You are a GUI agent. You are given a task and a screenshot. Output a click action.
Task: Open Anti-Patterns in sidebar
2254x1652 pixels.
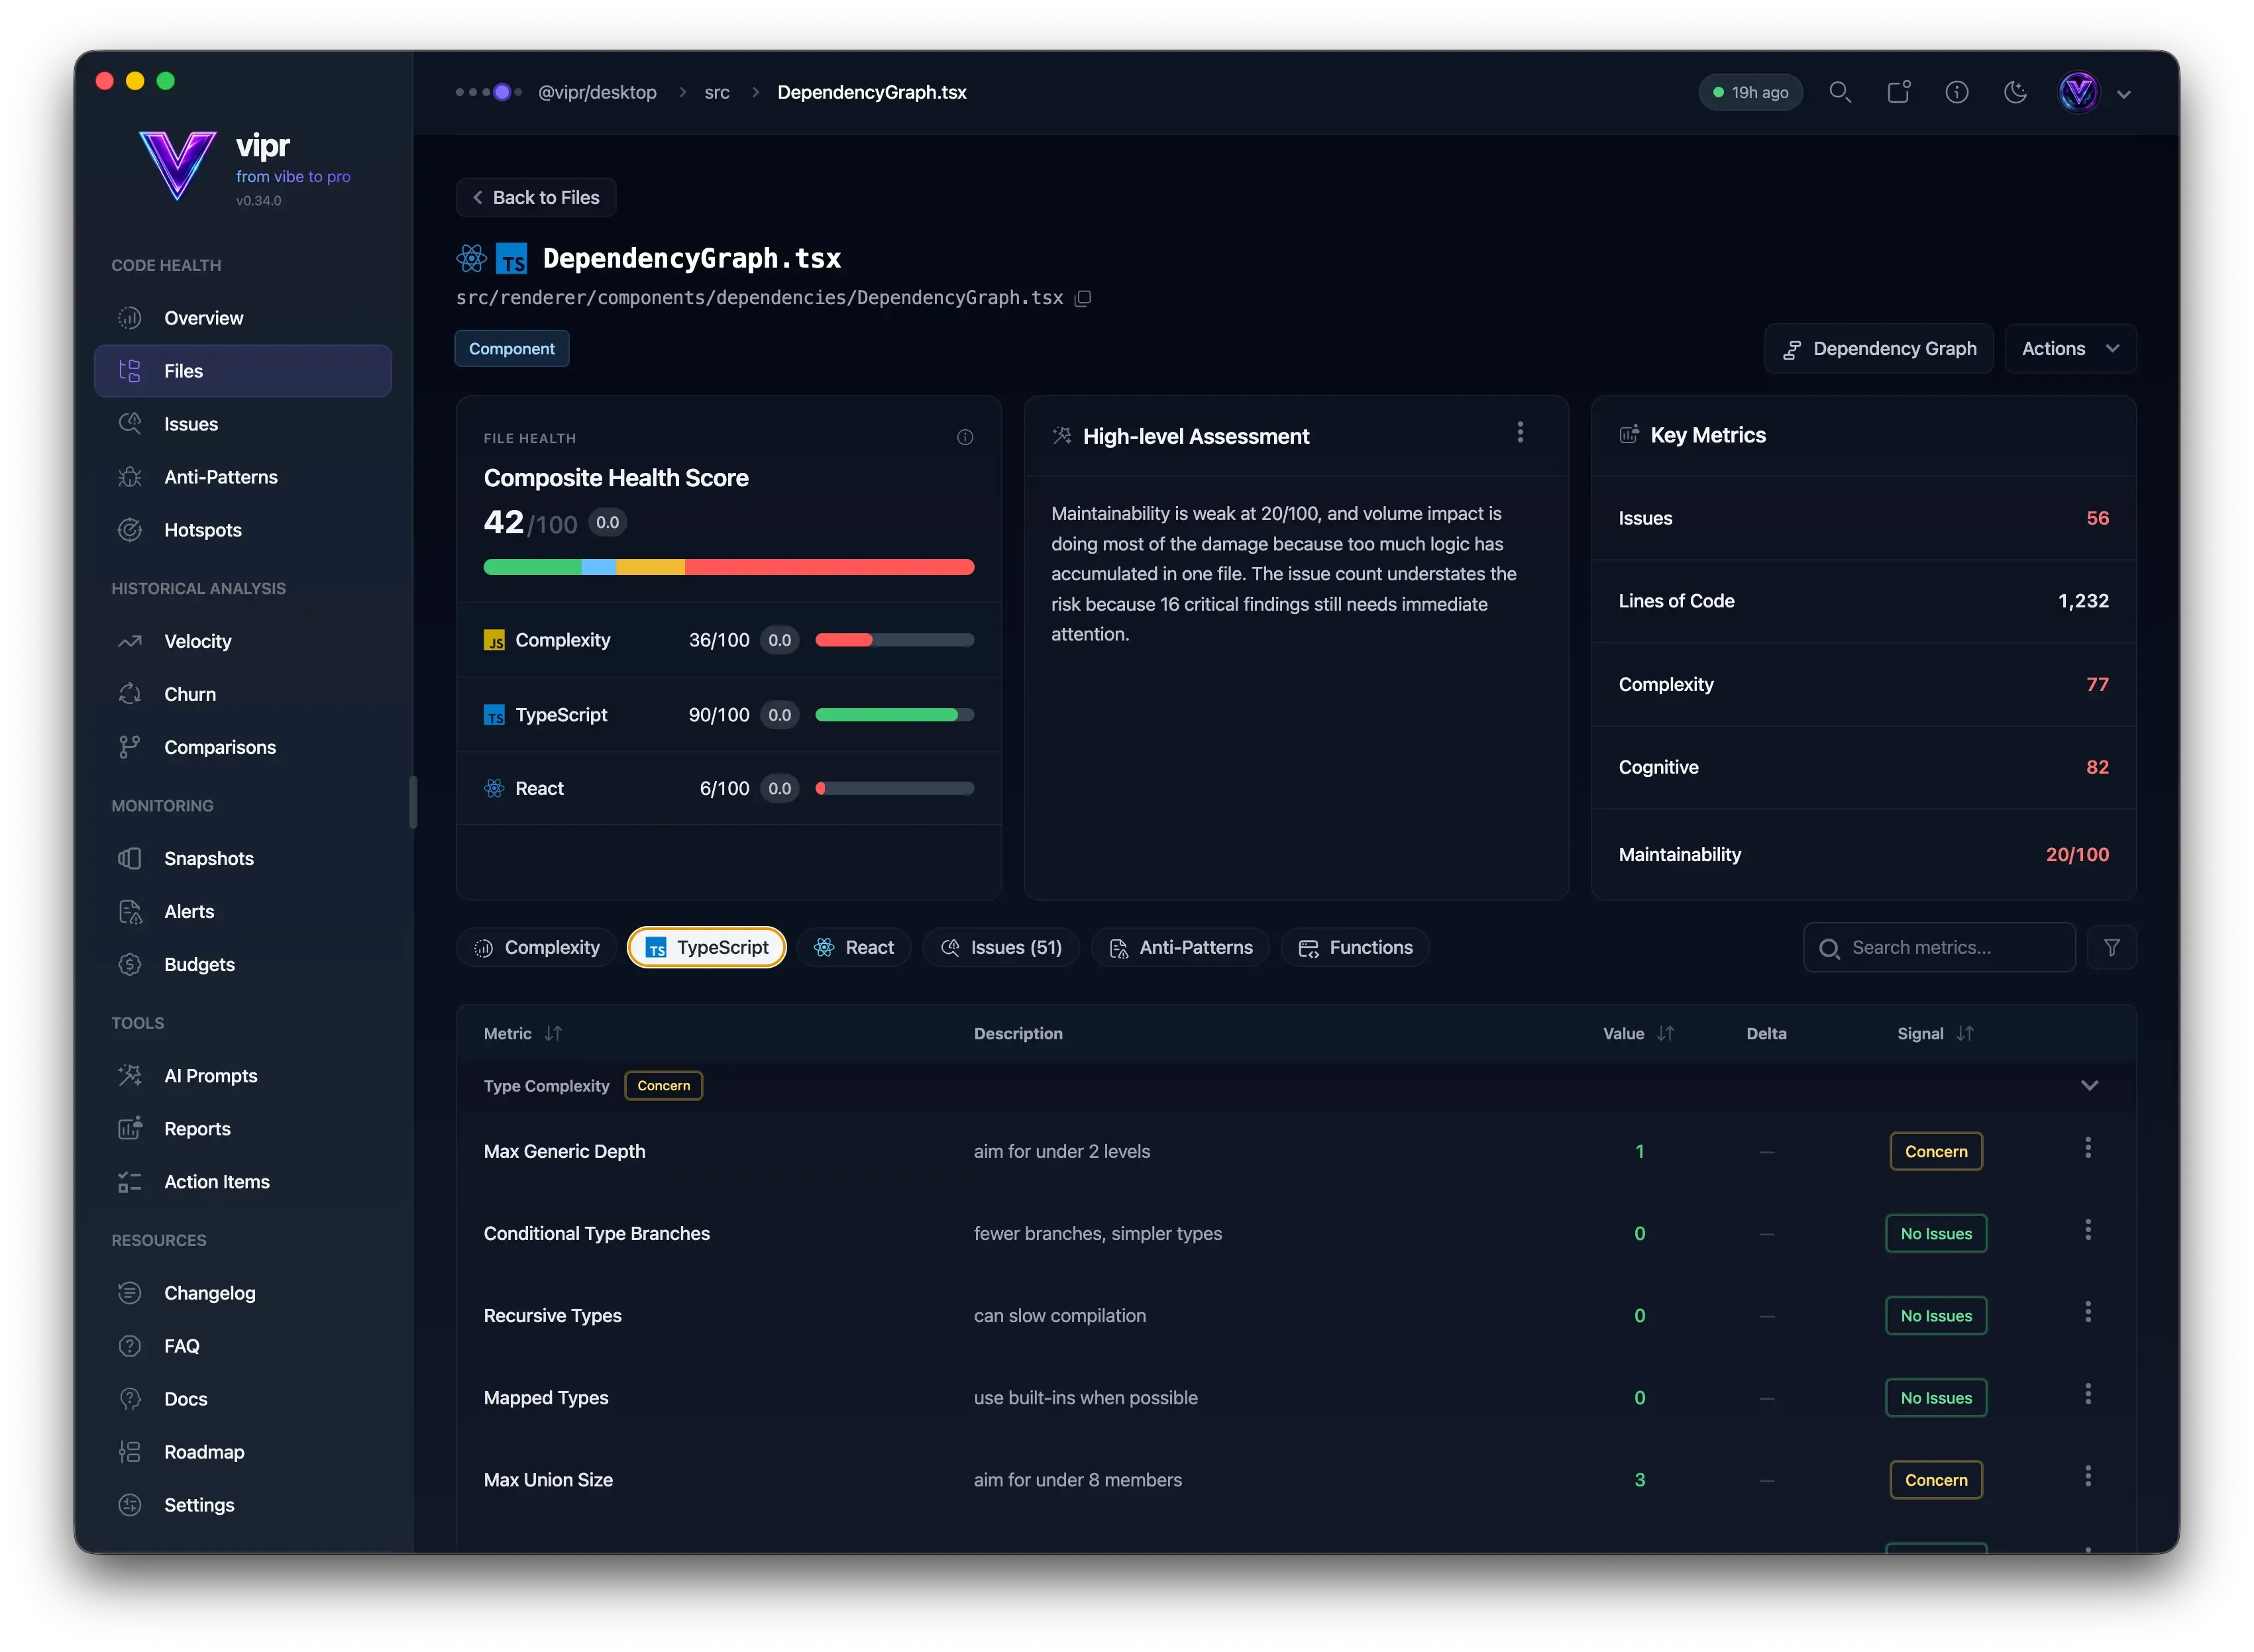coord(243,477)
